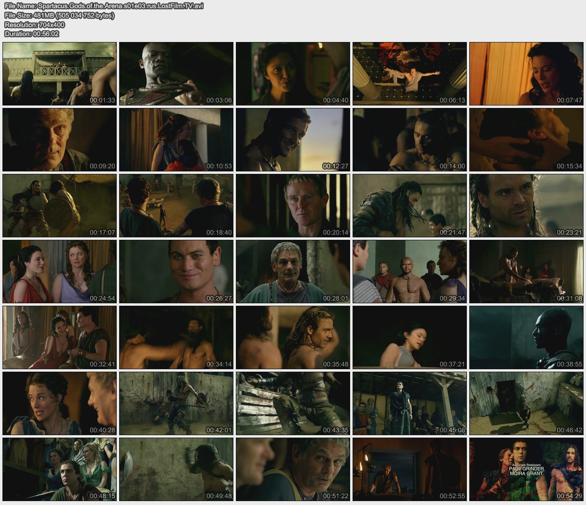This screenshot has height=505, width=586.
Task: Click the sunset frame at 00:12:27
Action: tap(293, 140)
